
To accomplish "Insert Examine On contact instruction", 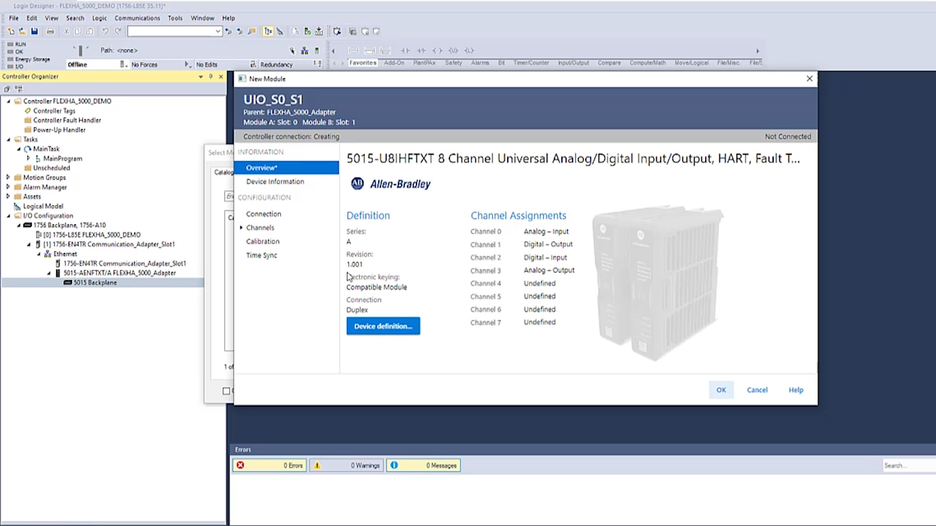I will click(x=405, y=51).
